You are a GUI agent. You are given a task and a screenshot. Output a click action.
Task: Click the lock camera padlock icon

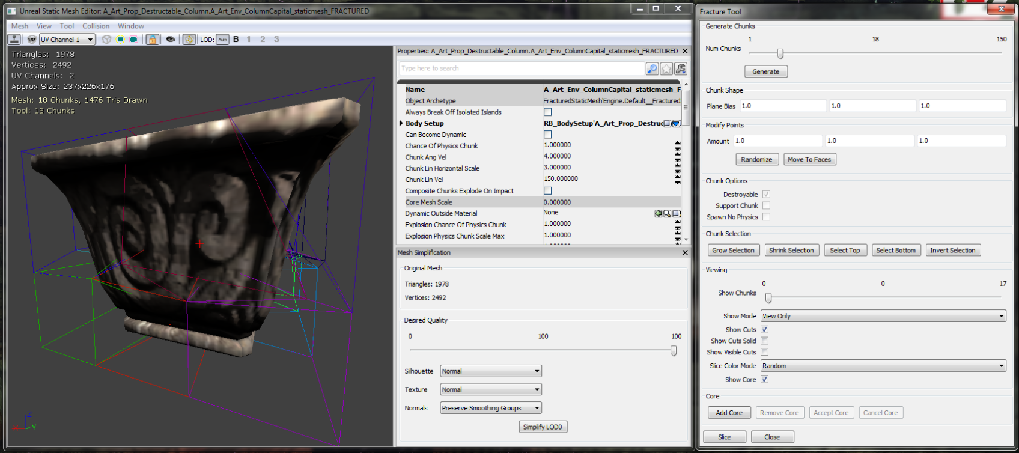point(152,40)
